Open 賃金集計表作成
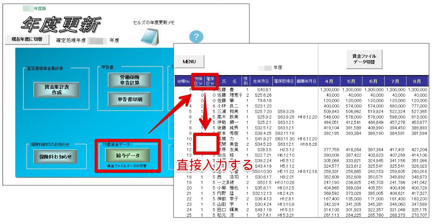This screenshot has height=224, width=436. pyautogui.click(x=57, y=90)
